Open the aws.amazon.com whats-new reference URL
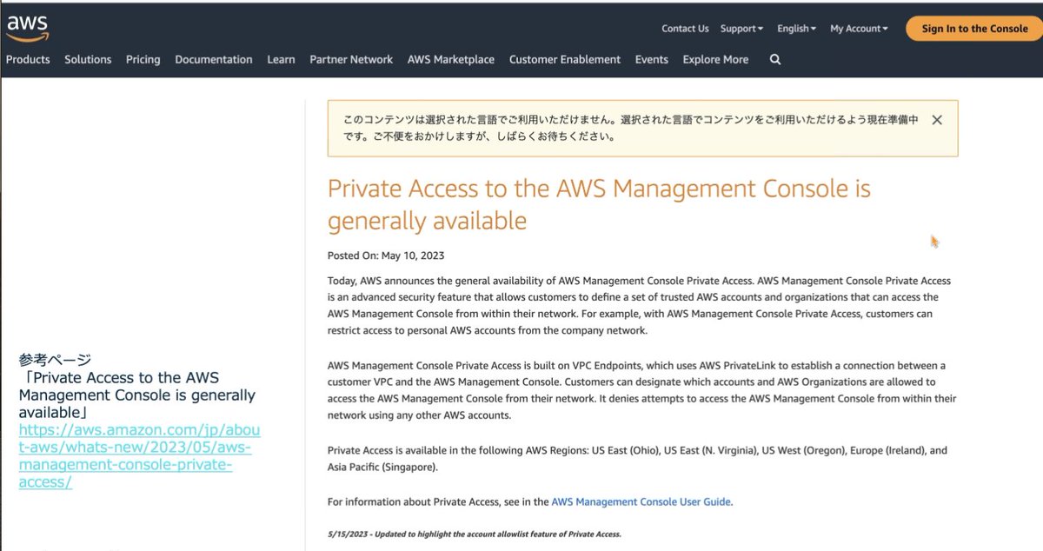The image size is (1043, 551). pos(139,456)
